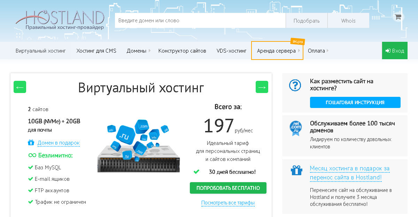Expand the Домены menu arrow
Image resolution: width=418 pixels, height=217 pixels.
click(149, 51)
